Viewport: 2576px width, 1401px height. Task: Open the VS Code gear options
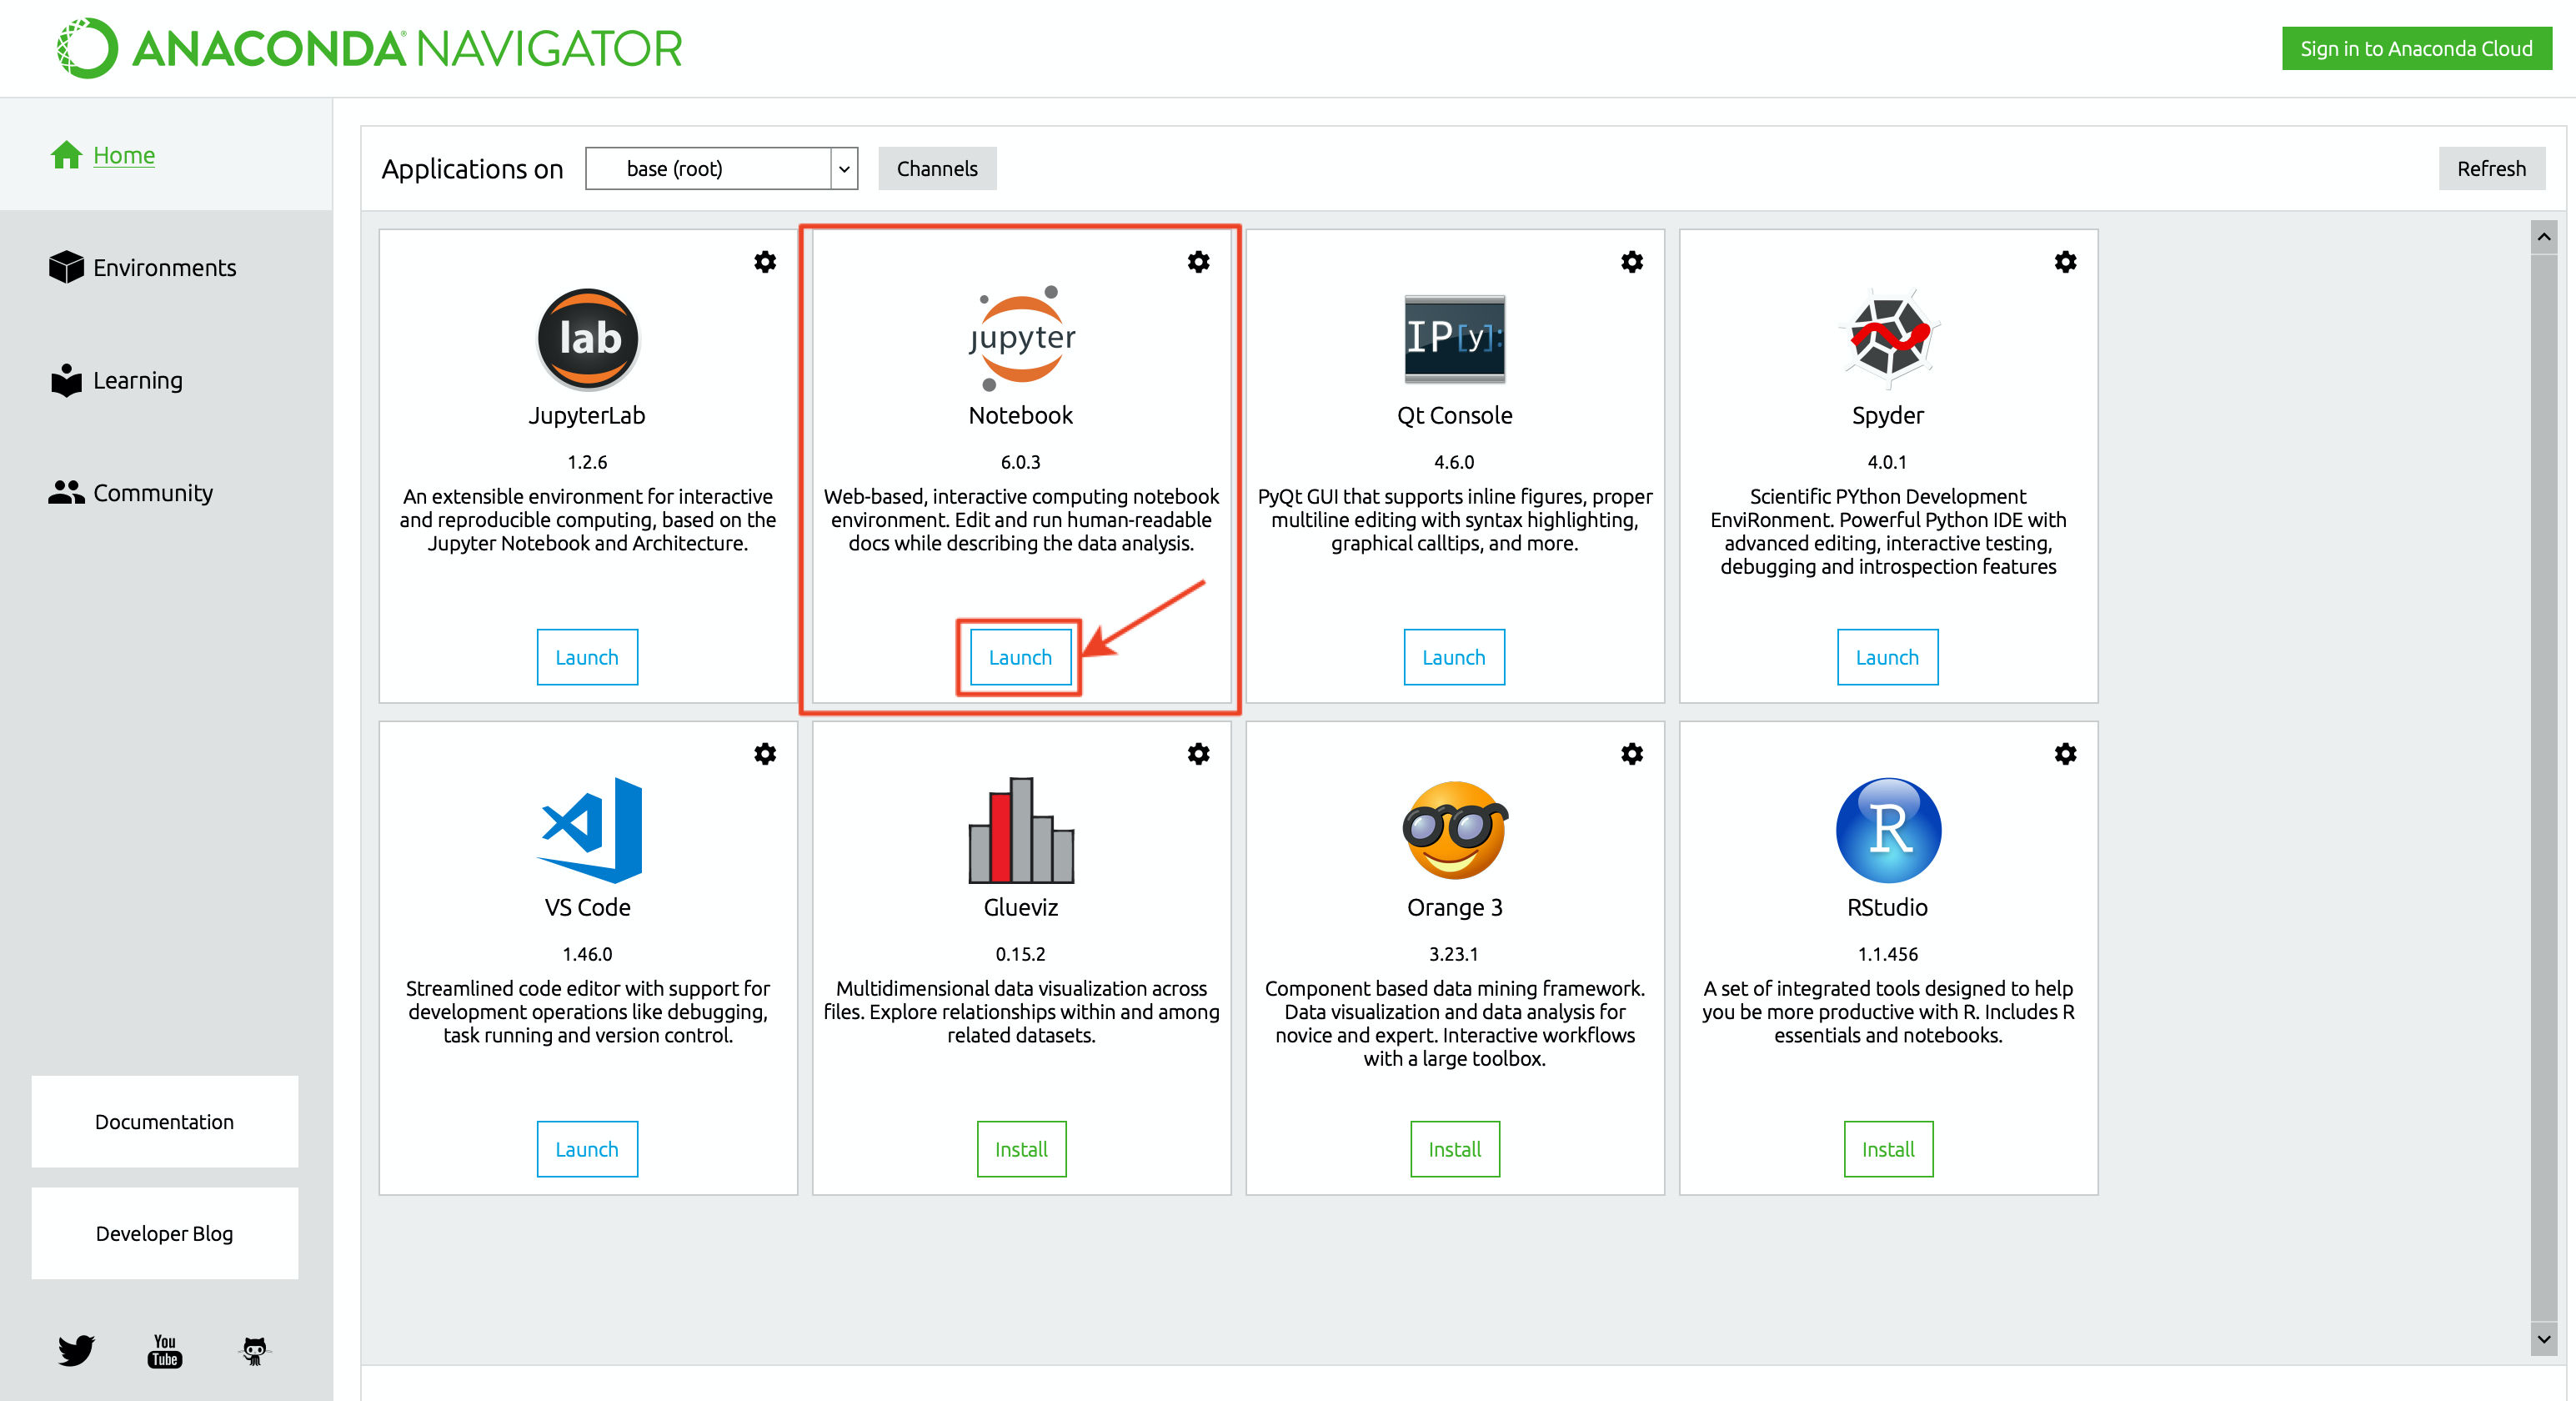(x=765, y=754)
